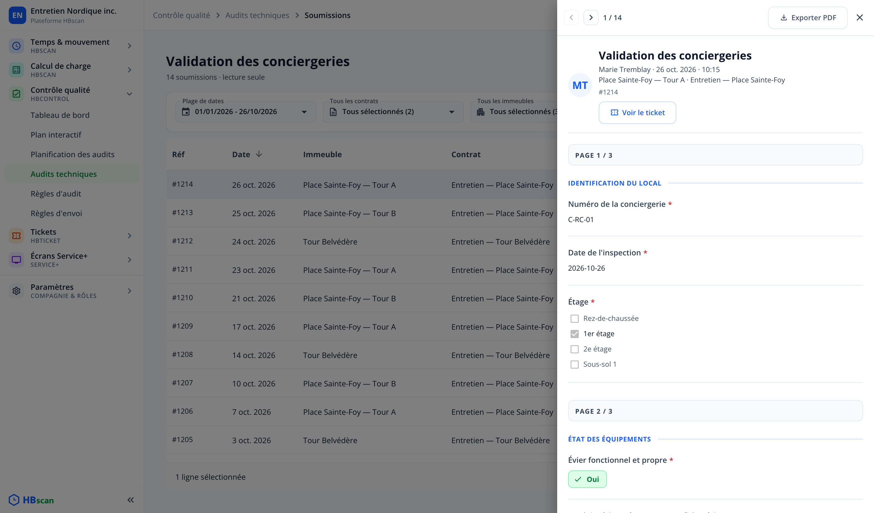Collapse the Contrôle qualité menu chevron
The width and height of the screenshot is (874, 513).
129,94
